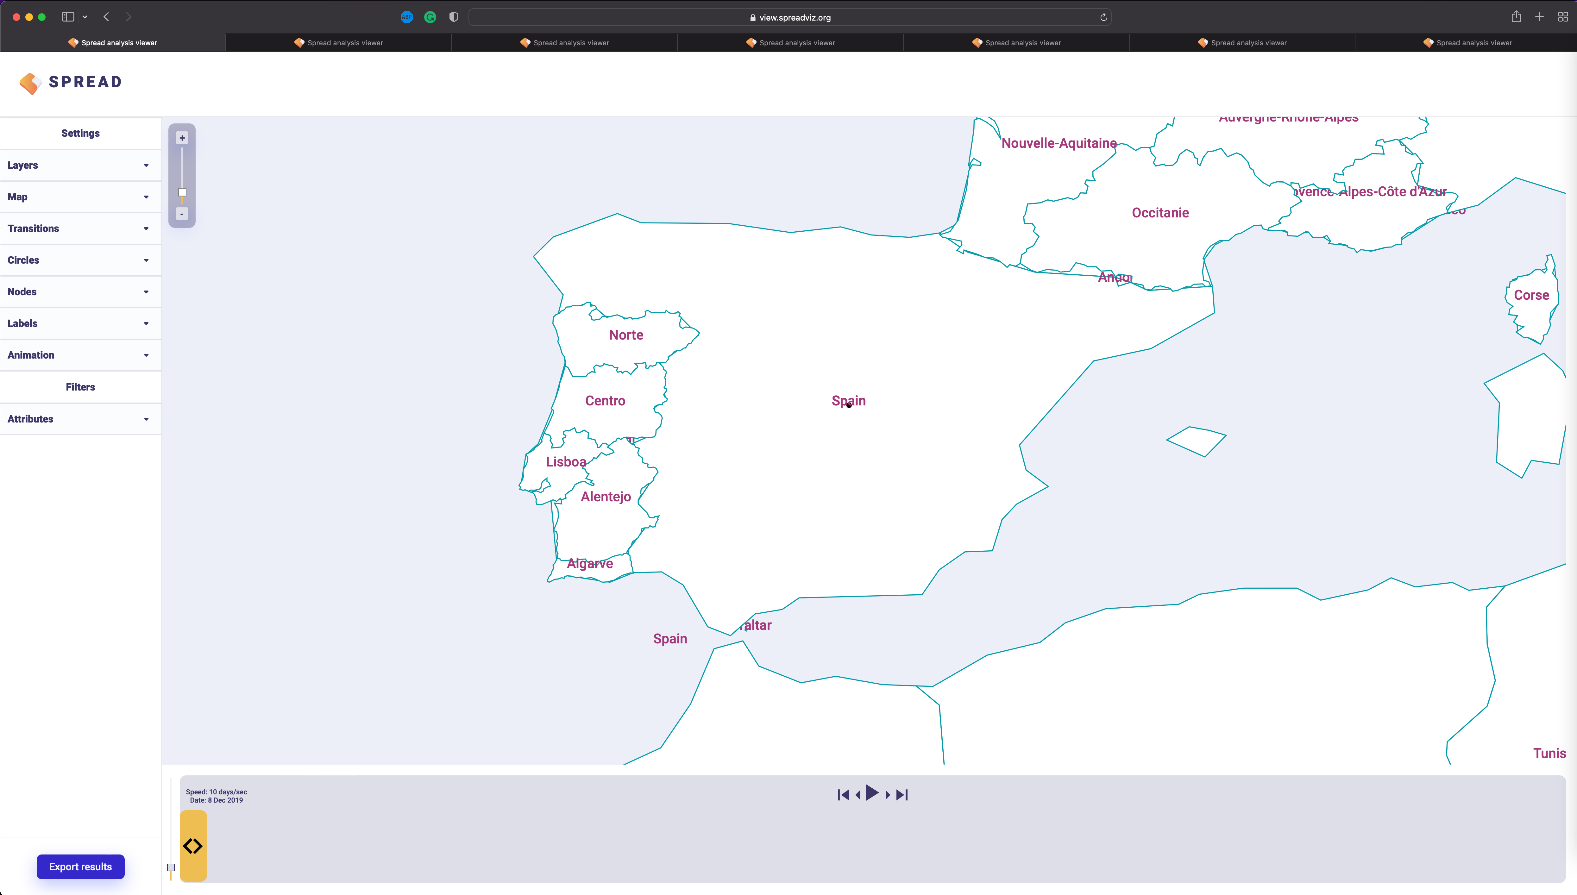Click the zoom in '+' button on map

pos(181,138)
